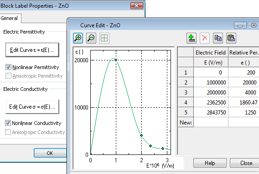Click the New row electric field input cell
259x174 pixels.
211,122
